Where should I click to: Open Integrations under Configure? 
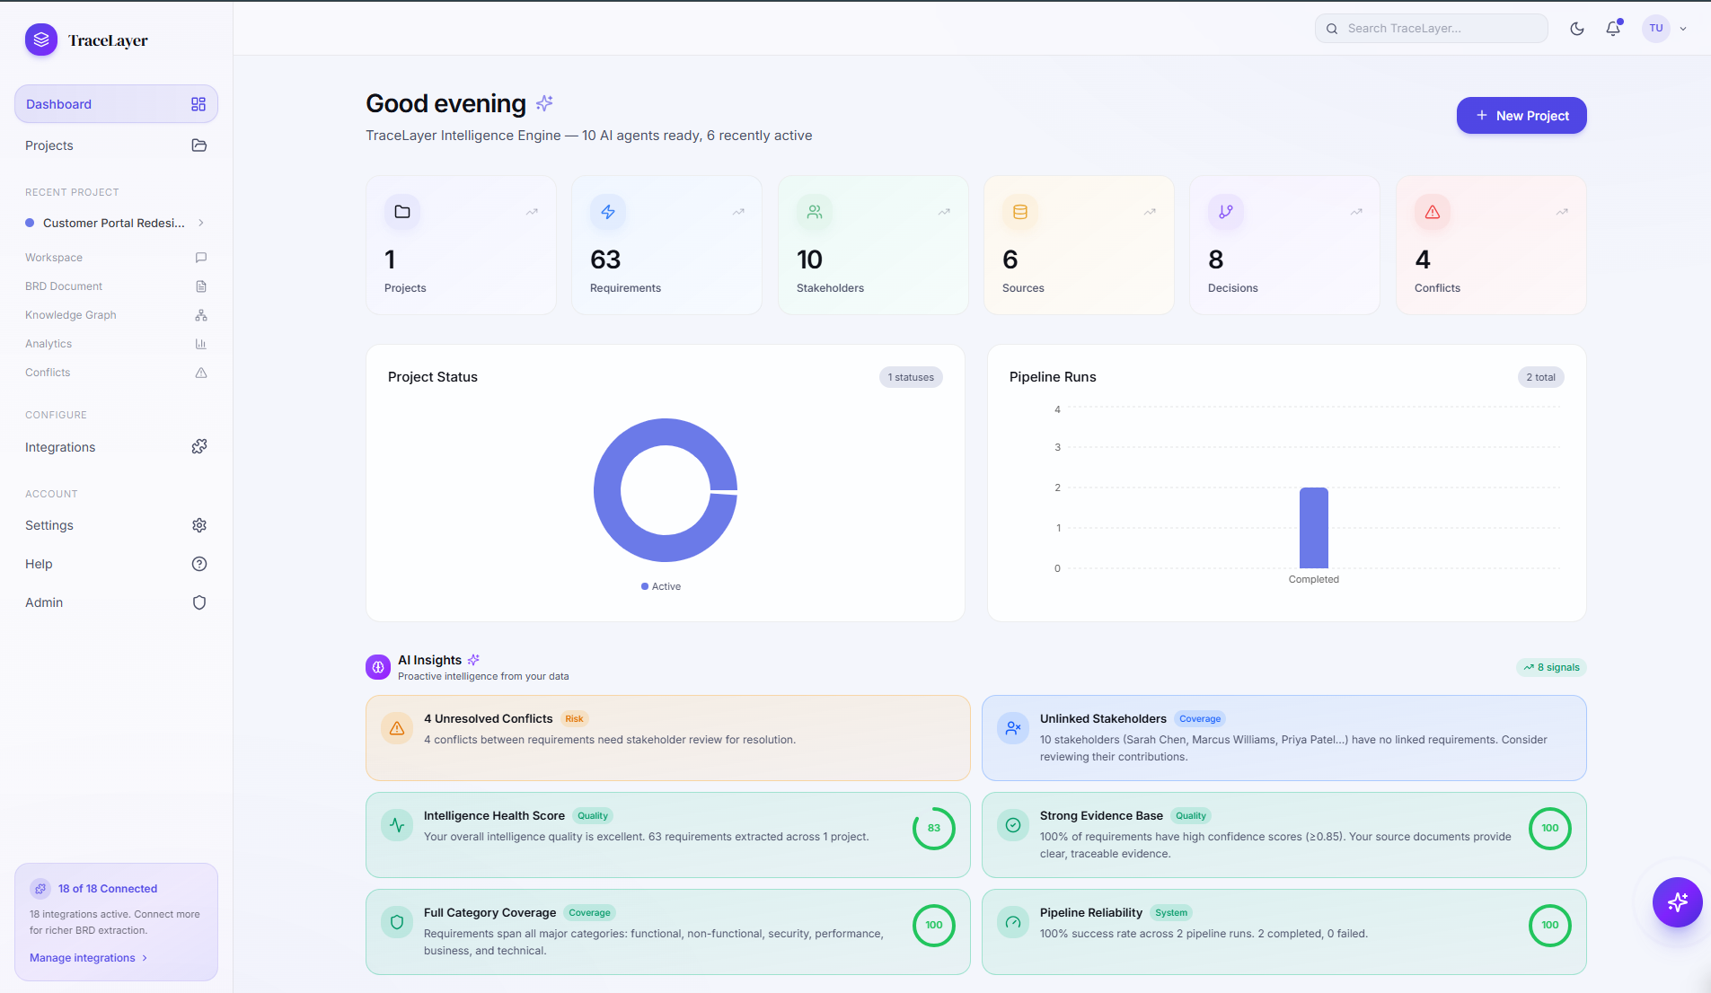point(60,447)
